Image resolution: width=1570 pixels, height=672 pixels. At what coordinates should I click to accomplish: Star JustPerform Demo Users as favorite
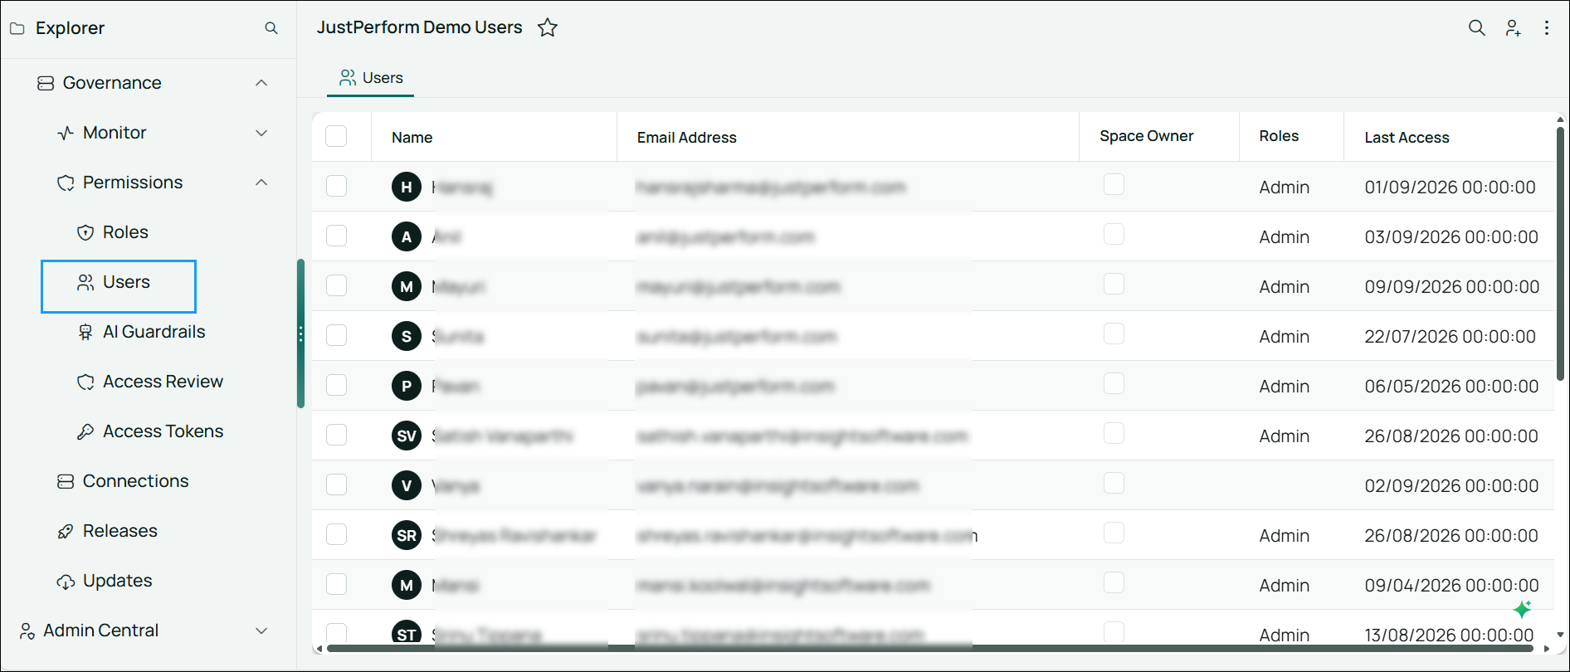pos(548,27)
